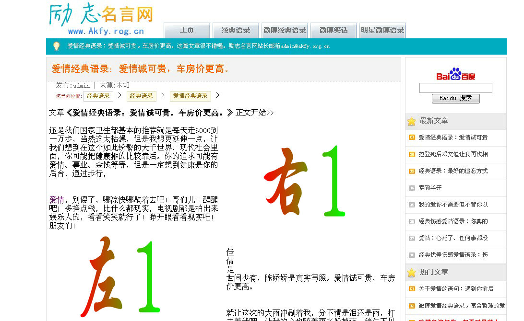Click the star icon beside 最新文章

(411, 121)
